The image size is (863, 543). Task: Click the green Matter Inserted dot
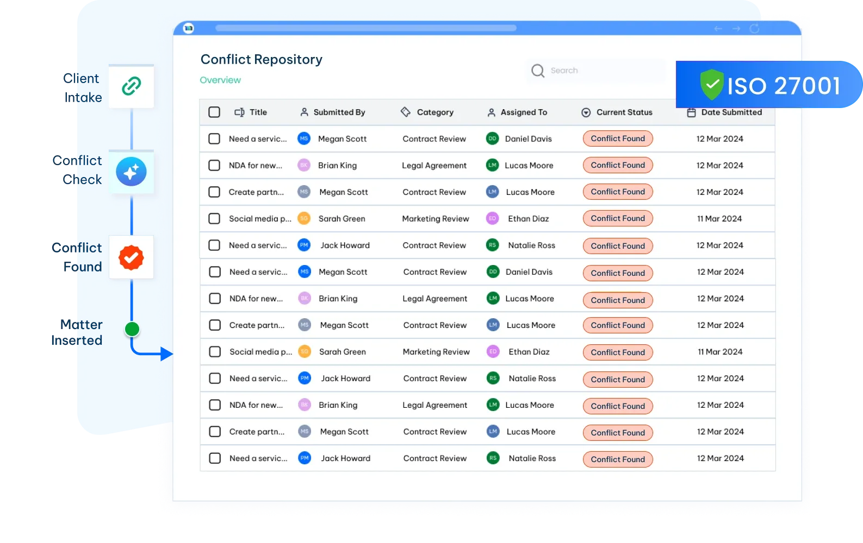tap(132, 329)
